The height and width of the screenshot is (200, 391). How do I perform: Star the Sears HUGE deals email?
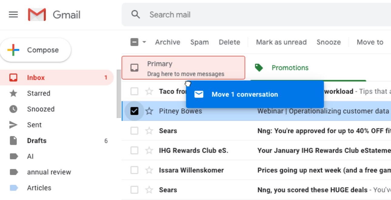tap(149, 190)
